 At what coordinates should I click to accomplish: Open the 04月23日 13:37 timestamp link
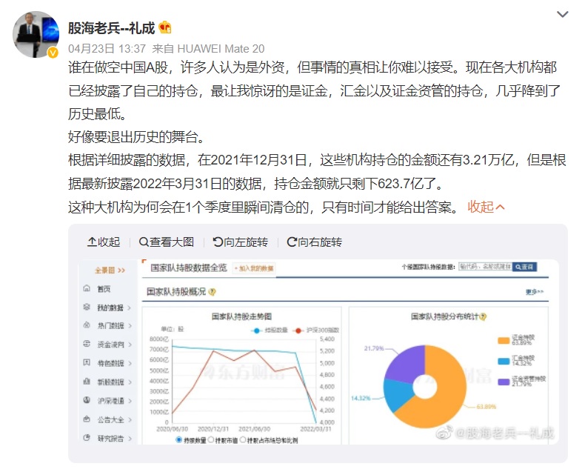107,49
